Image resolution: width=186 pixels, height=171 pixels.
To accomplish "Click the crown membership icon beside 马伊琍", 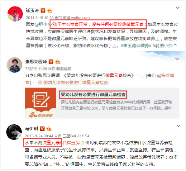I will coord(49,129).
